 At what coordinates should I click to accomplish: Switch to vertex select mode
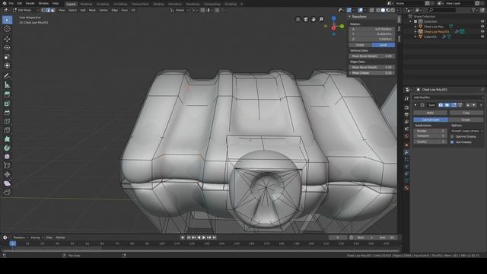point(43,10)
